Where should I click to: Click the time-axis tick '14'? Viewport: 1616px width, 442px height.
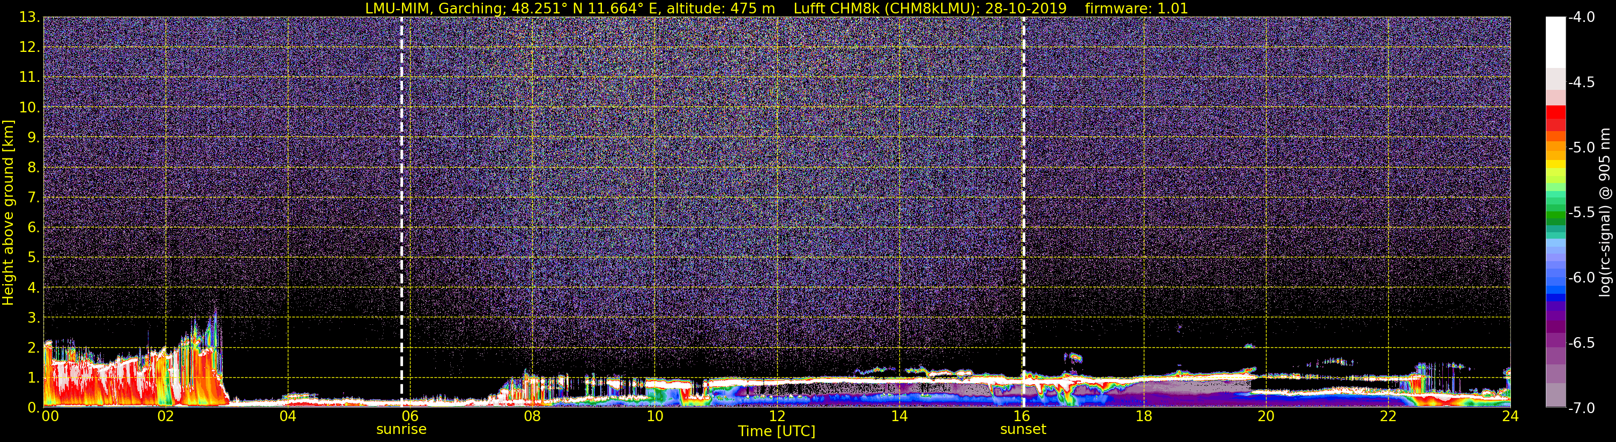[899, 416]
